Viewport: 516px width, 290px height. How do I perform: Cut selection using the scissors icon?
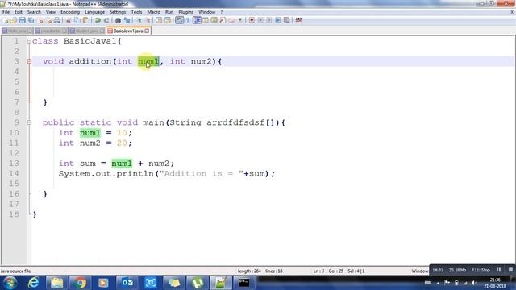(x=69, y=20)
